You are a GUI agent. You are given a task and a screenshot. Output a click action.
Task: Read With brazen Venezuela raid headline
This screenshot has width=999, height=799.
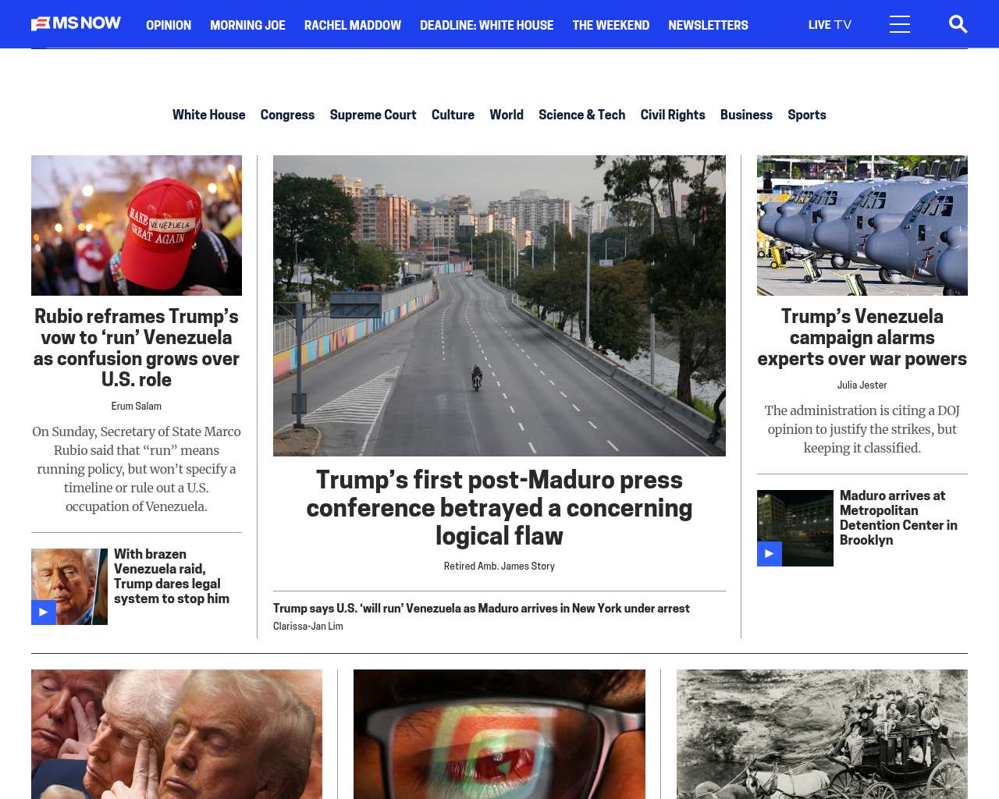172,576
